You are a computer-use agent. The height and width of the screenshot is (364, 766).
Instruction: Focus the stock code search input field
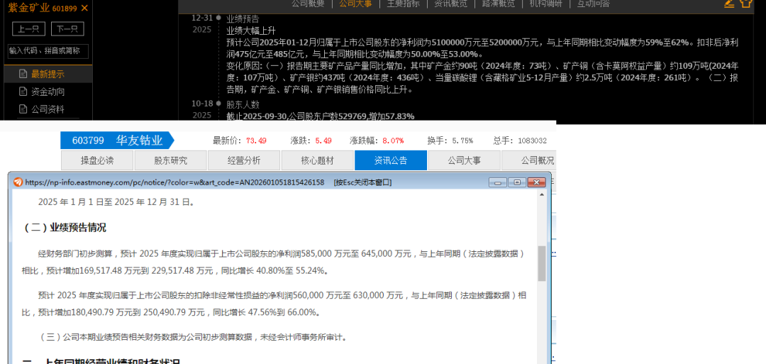click(x=48, y=51)
